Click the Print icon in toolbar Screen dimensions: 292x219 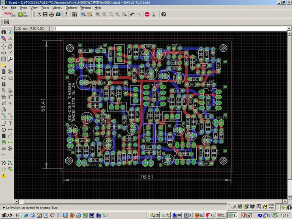pyautogui.click(x=52, y=14)
